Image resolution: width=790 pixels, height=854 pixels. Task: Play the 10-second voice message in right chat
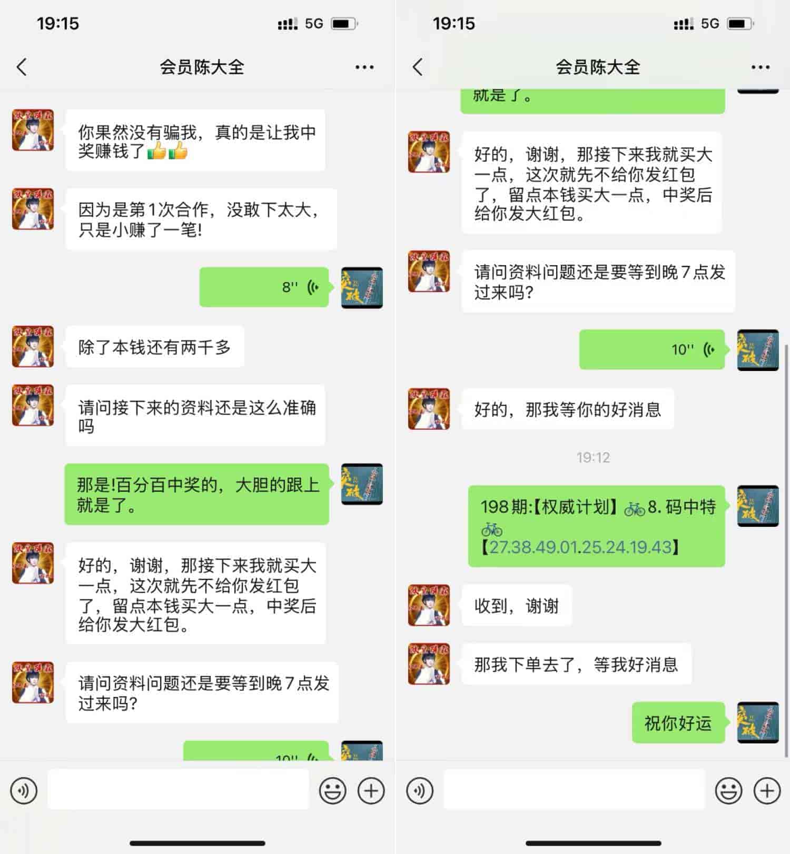[x=652, y=349]
